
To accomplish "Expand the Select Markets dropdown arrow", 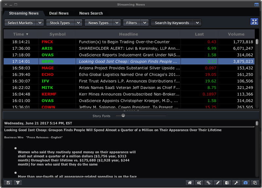I will (x=40, y=23).
